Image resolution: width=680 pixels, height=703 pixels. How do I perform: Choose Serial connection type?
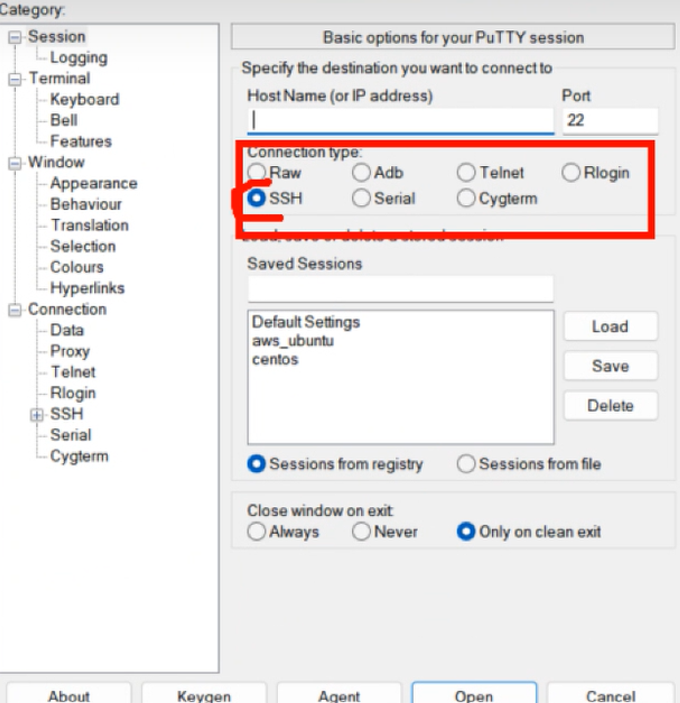[361, 198]
